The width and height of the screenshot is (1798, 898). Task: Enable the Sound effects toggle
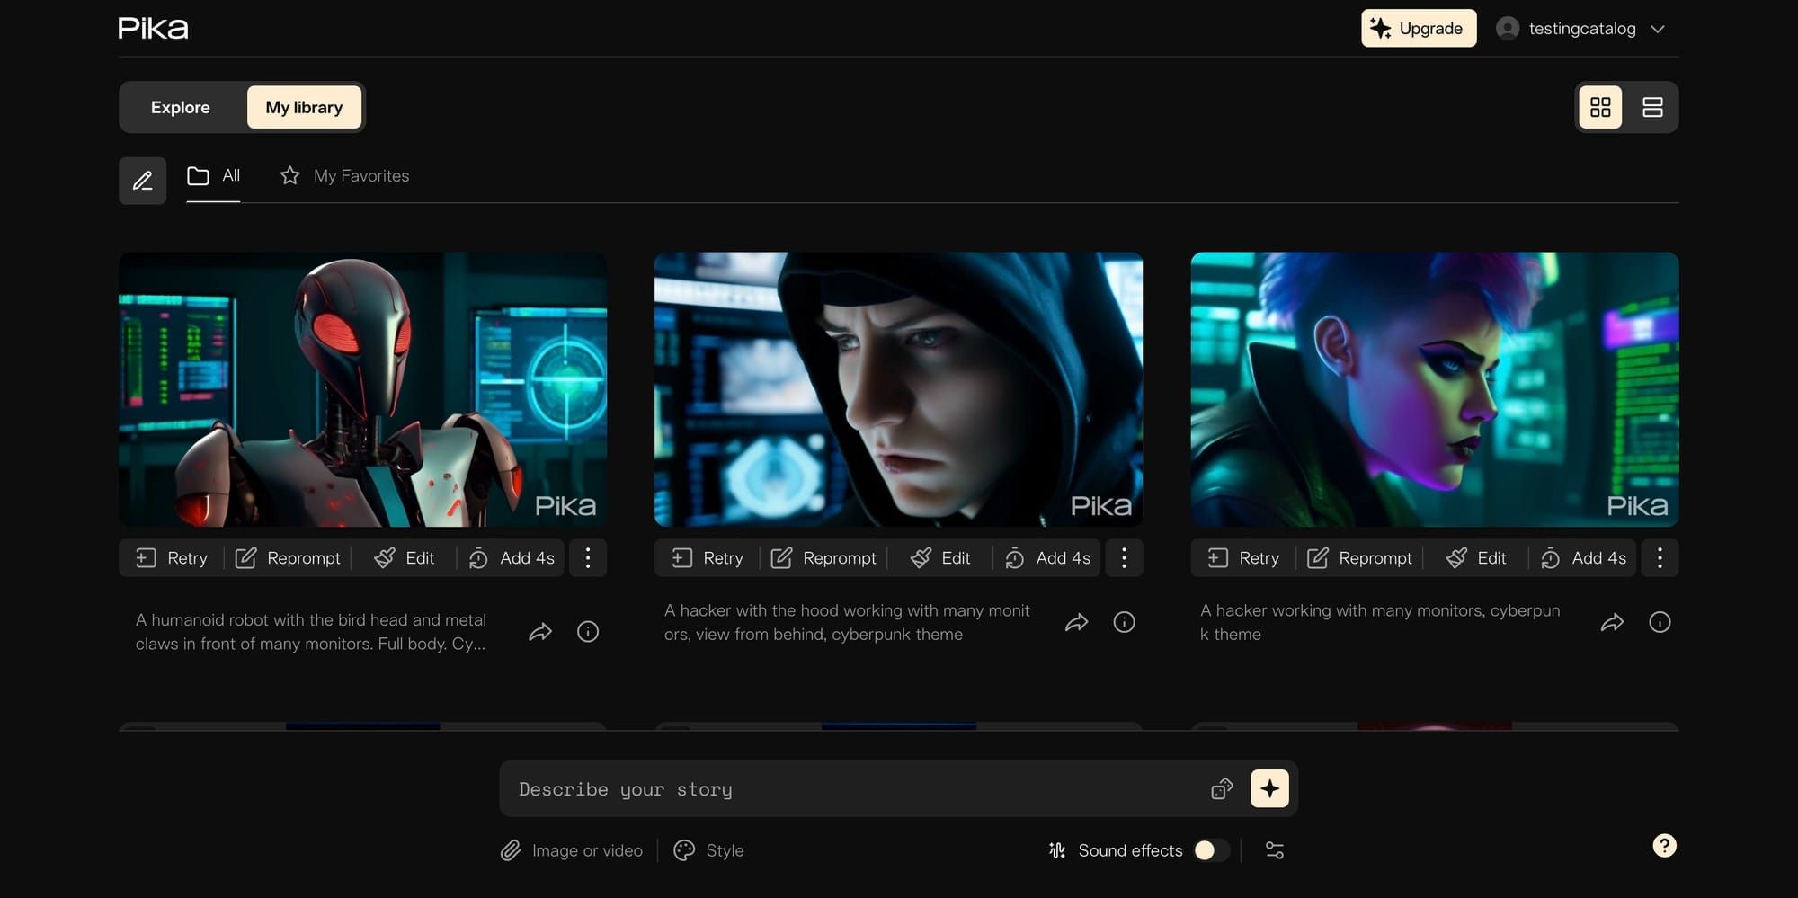tap(1213, 850)
